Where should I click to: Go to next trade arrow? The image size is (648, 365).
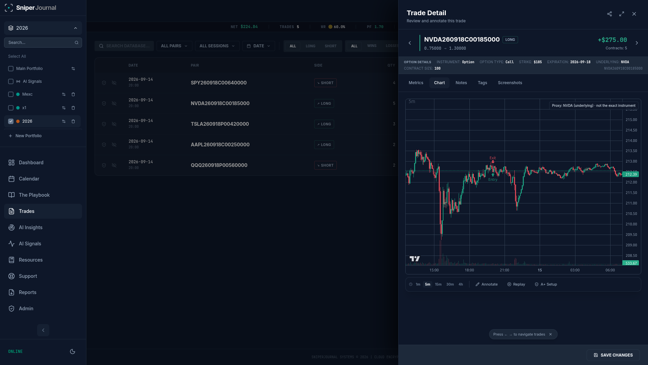point(637,43)
